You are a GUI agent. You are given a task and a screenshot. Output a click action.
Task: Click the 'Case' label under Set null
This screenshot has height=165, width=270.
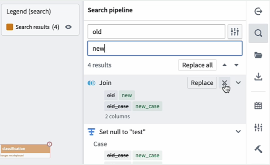[x=100, y=144]
